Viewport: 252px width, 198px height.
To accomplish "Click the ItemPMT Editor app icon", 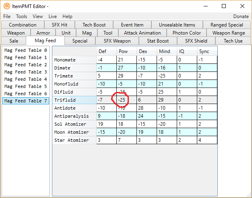I will (6, 6).
